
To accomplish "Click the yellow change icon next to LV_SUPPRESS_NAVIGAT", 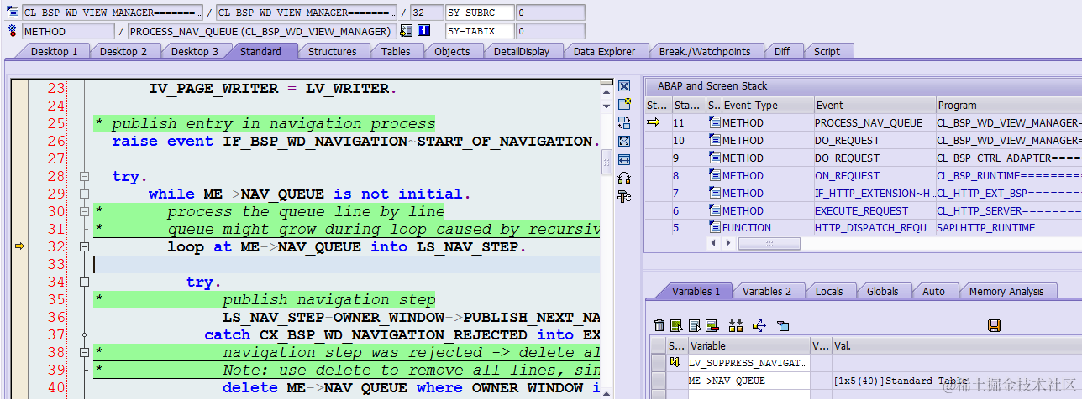I will tap(675, 363).
